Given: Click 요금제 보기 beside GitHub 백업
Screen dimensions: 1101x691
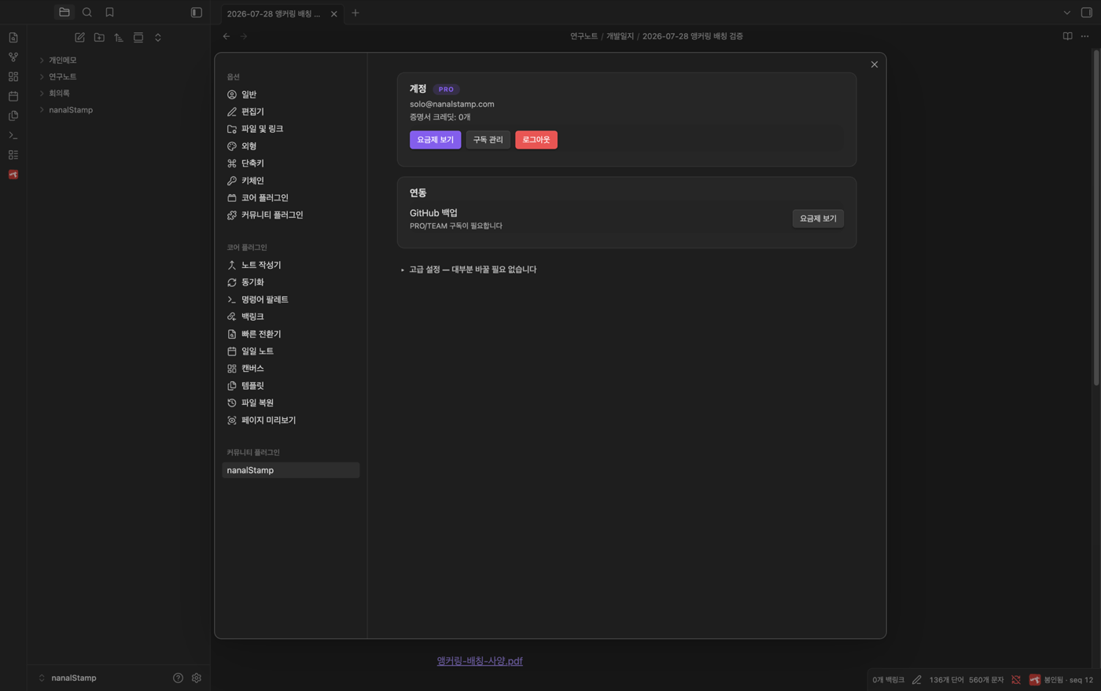Looking at the screenshot, I should click(818, 219).
